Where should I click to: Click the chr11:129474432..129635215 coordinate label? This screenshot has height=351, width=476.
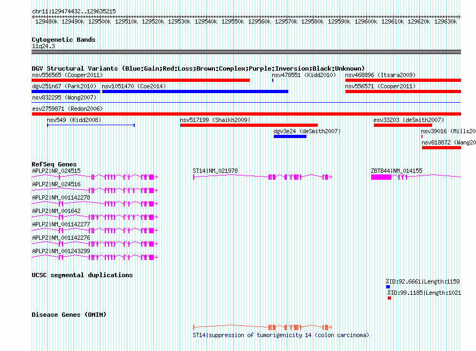tap(74, 11)
